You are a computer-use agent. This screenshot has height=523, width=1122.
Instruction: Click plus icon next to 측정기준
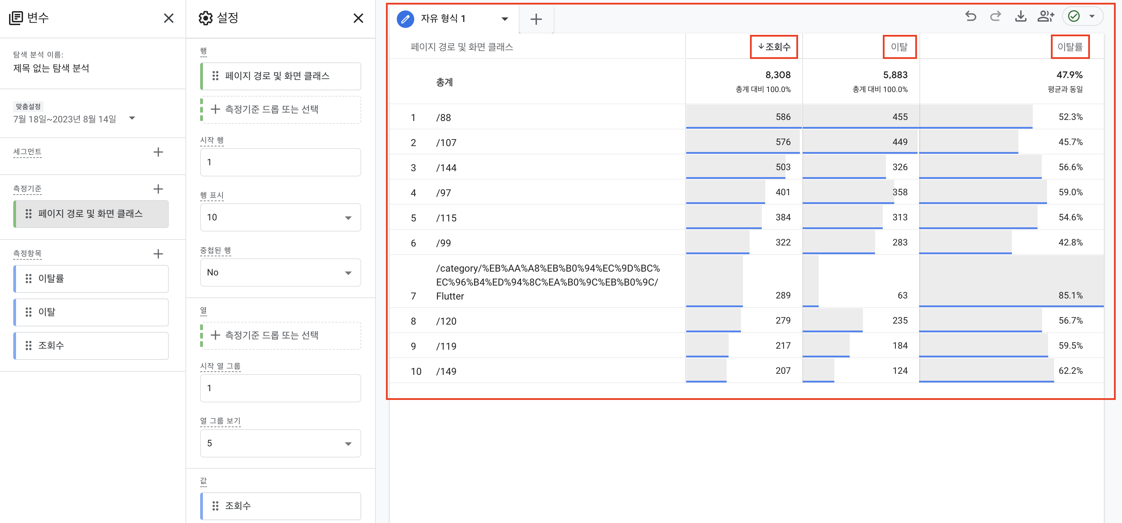point(158,189)
